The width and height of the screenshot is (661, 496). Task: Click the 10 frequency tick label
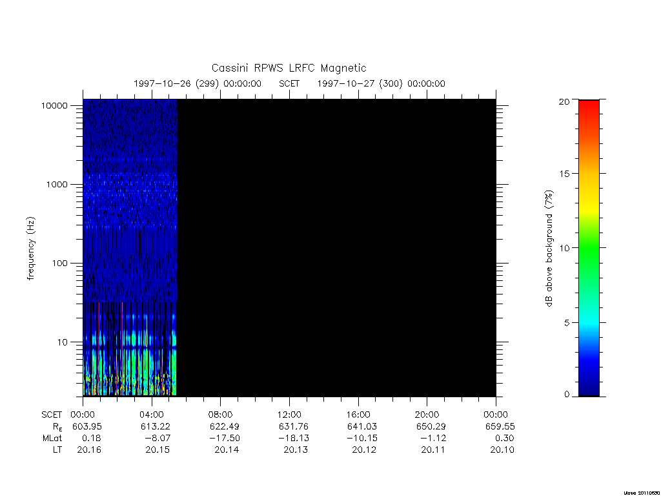tap(63, 342)
